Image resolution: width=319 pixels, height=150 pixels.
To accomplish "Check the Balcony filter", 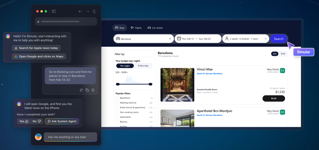I will [x=117, y=122].
